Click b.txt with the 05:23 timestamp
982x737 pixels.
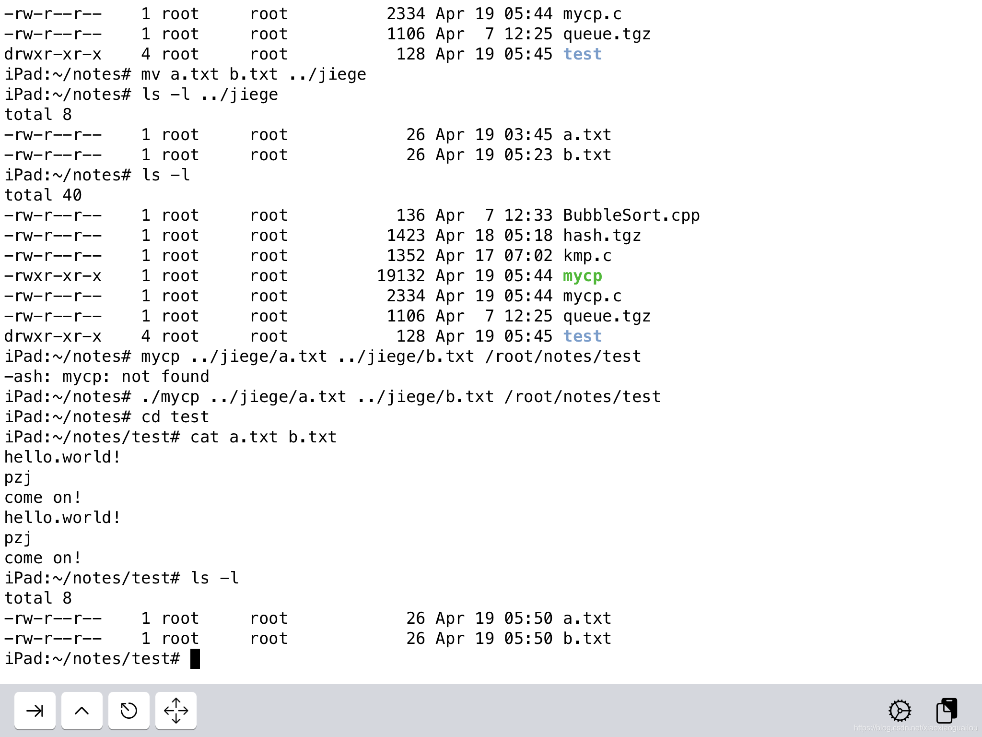point(587,155)
